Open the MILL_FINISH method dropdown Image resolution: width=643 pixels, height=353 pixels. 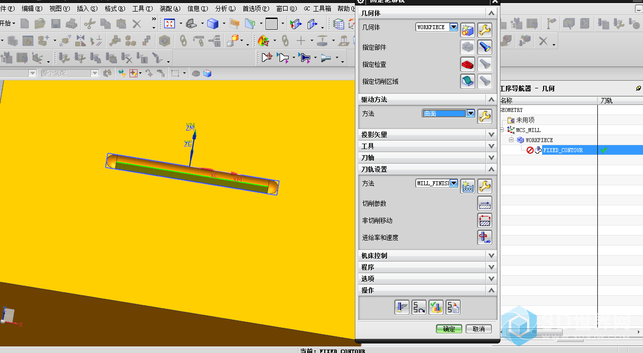(x=453, y=183)
